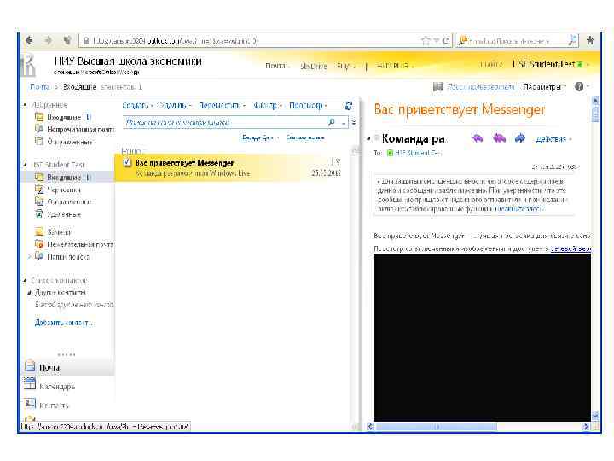Reload the page using the refresh icon
614x461 pixels.
(446, 40)
